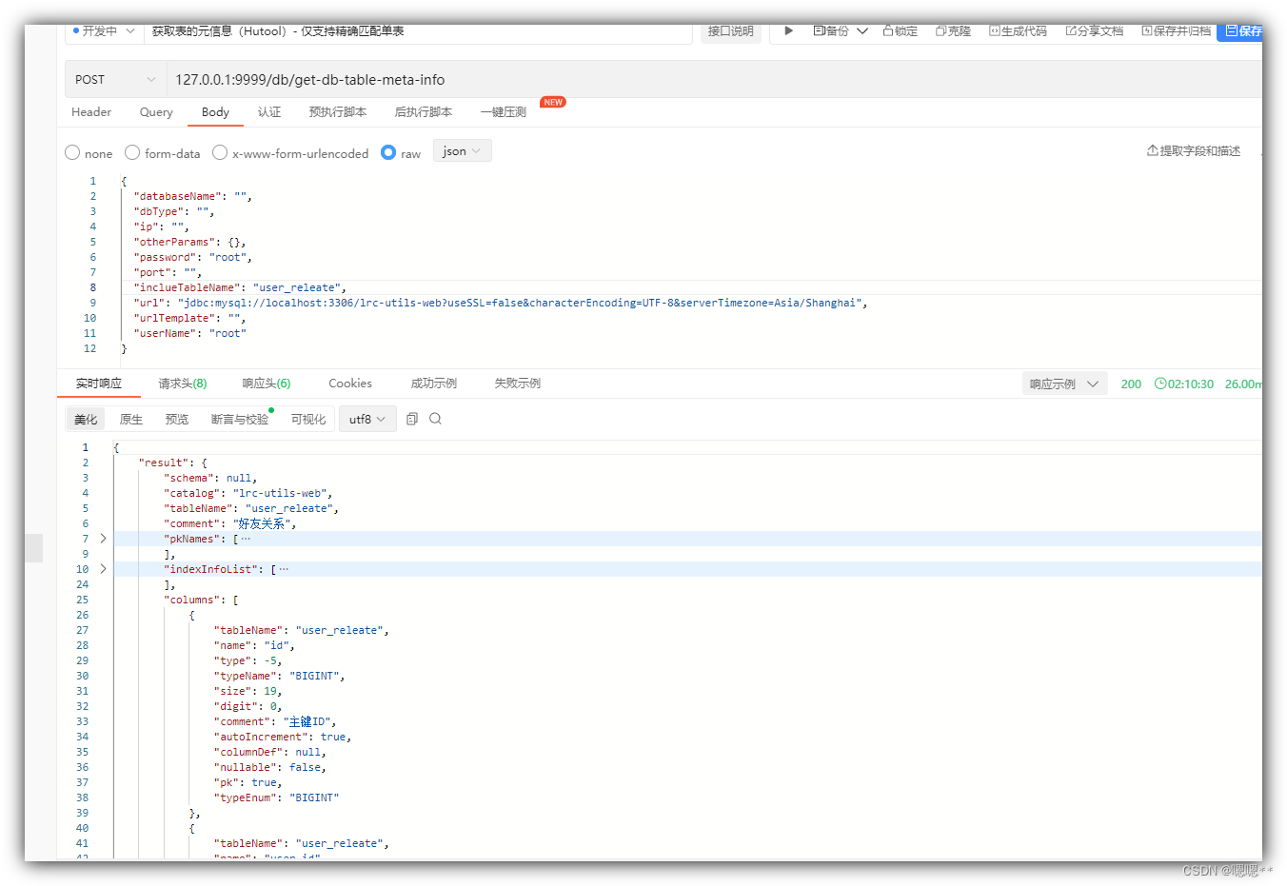This screenshot has height=886, width=1287.
Task: Open the 响应头(6) tab
Action: [x=267, y=384]
